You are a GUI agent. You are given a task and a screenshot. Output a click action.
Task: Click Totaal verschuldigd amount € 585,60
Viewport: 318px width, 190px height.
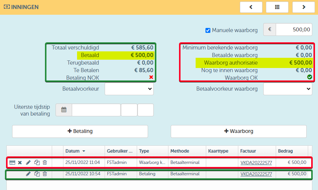(x=142, y=48)
